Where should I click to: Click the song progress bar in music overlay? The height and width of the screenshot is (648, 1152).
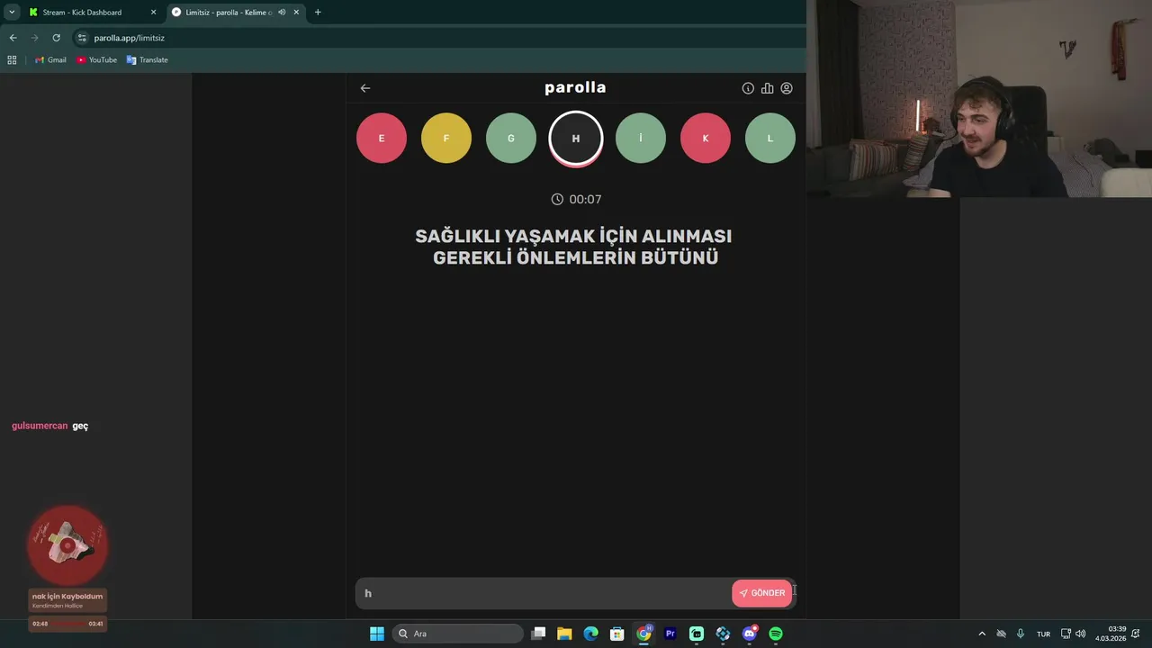tap(67, 624)
